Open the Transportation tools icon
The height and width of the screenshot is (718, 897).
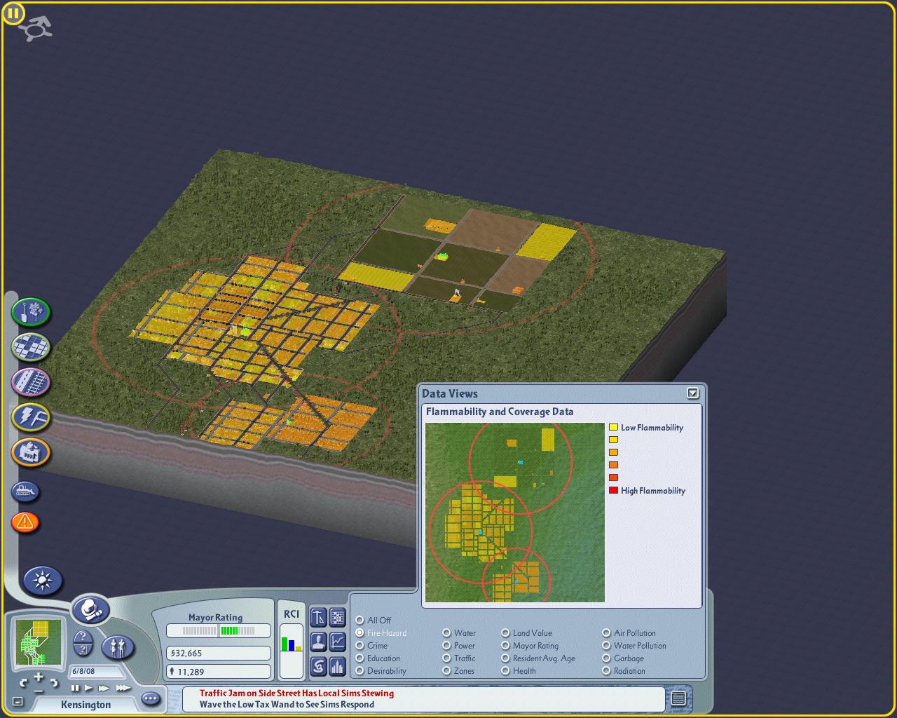coord(31,382)
